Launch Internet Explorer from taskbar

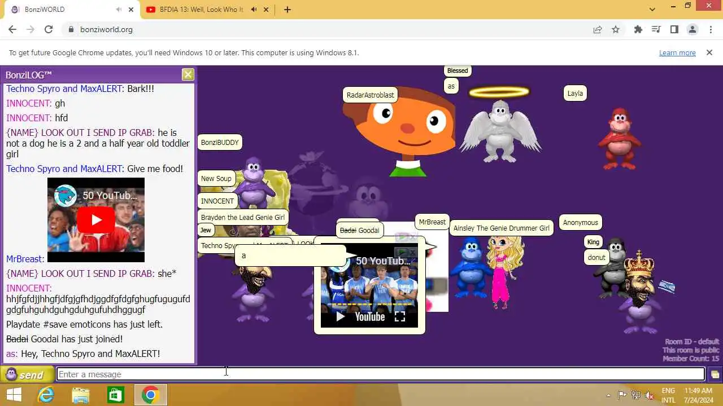click(46, 395)
